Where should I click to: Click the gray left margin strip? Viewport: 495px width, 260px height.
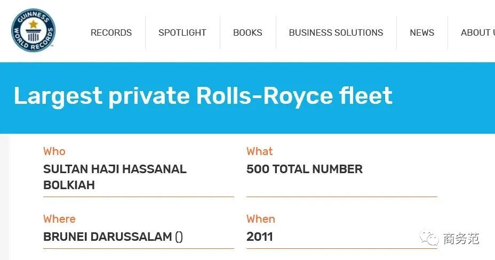(4, 197)
